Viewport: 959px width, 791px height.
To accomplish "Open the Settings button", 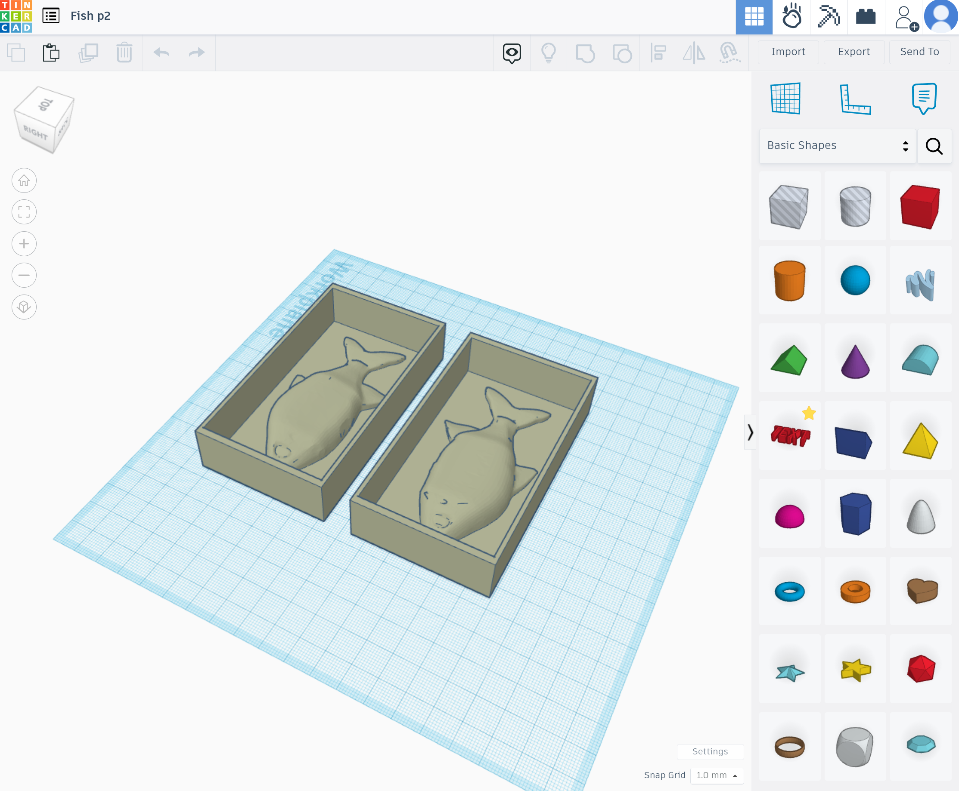I will (x=710, y=751).
